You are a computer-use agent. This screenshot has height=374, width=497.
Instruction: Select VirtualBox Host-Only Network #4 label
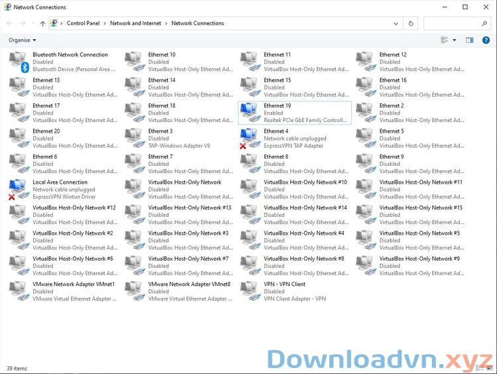tap(304, 233)
